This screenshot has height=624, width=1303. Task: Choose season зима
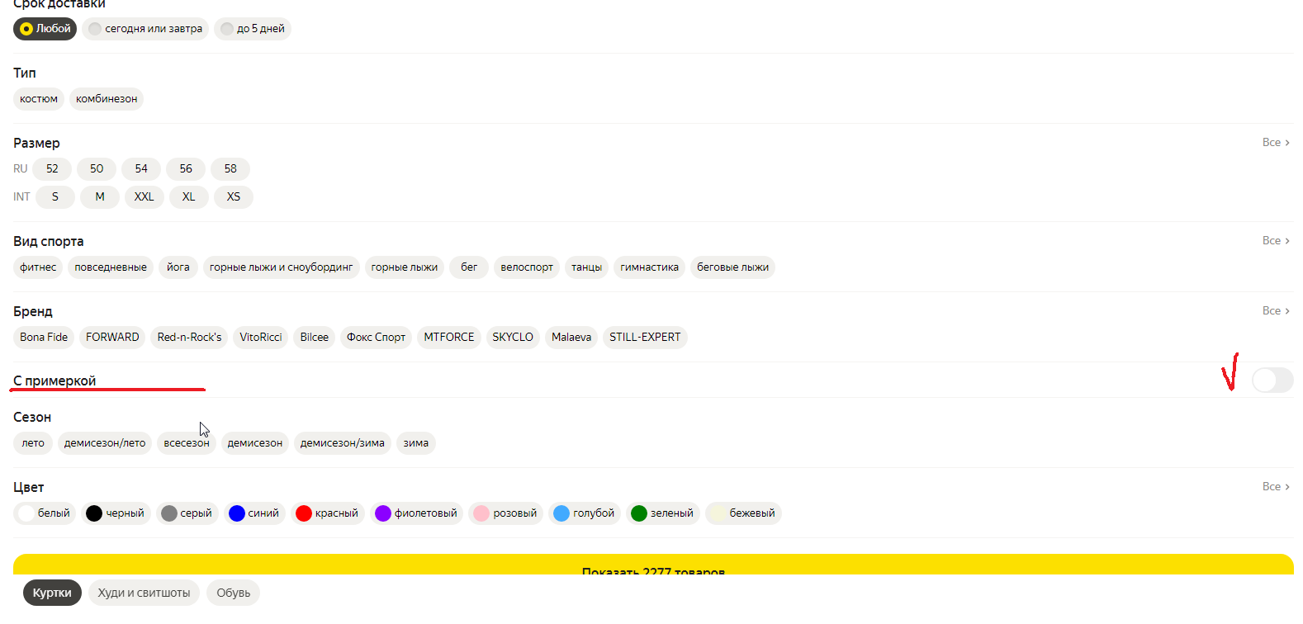tap(416, 443)
